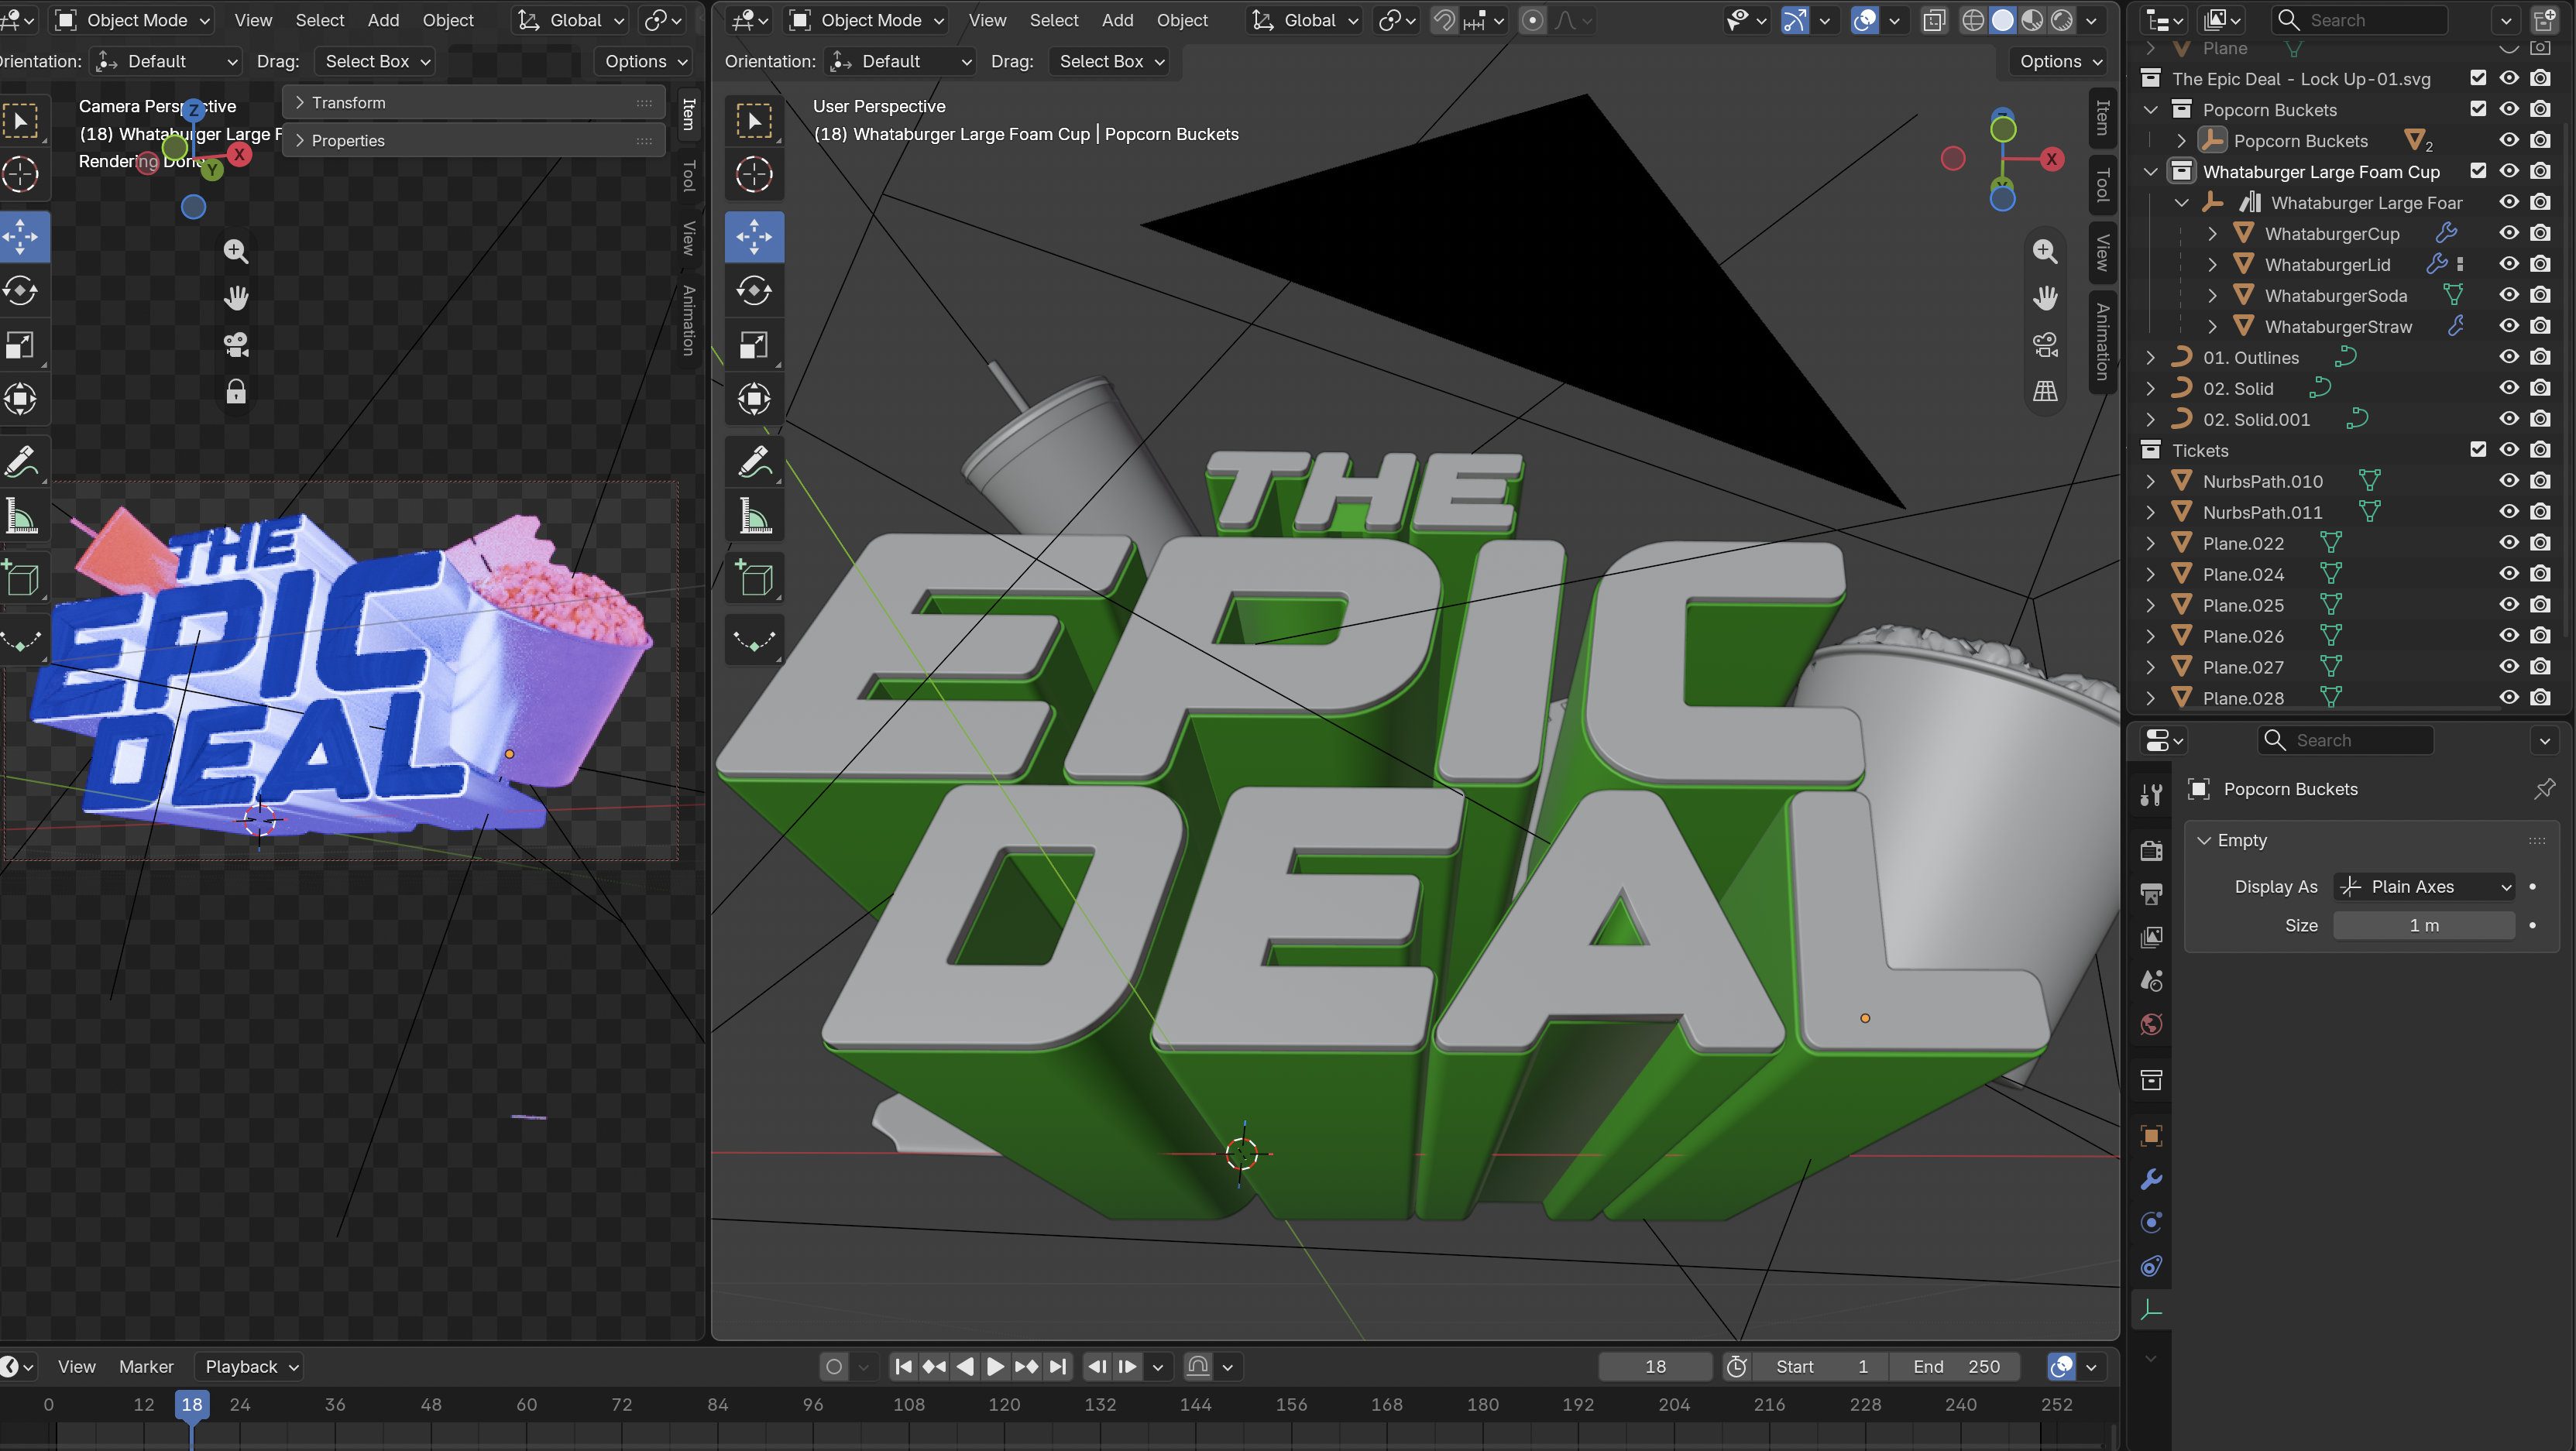Expand the 01. Outlines tree item
This screenshot has width=2576, height=1451.
(2150, 358)
